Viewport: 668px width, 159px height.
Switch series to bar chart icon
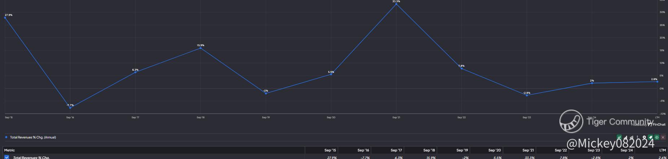[x=625, y=137]
